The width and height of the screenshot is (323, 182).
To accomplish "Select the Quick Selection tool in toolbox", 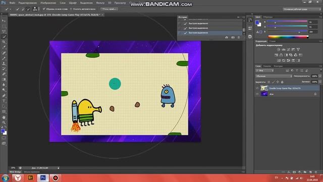I will click(4, 37).
